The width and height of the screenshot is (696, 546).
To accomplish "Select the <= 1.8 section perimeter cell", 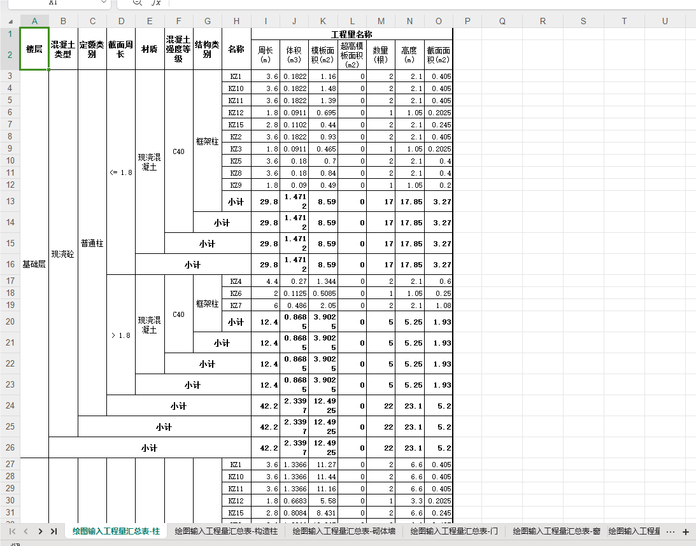I will (x=121, y=172).
